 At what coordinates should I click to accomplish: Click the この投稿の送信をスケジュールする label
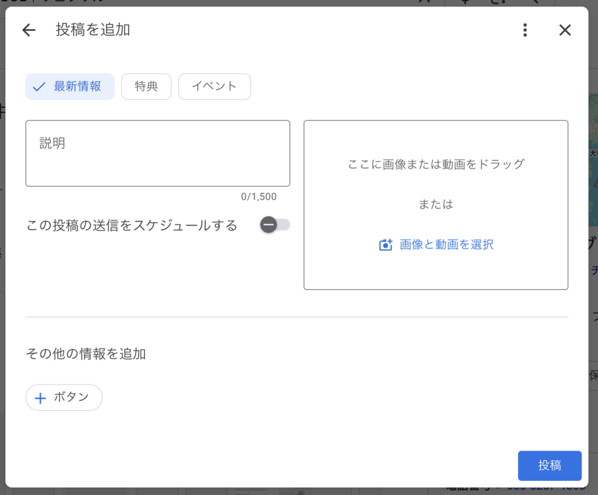tap(132, 226)
